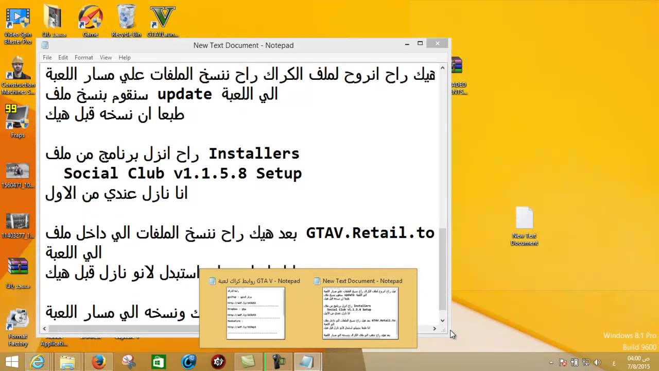Open the Game desktop shortcut
The height and width of the screenshot is (371, 659).
(x=90, y=22)
